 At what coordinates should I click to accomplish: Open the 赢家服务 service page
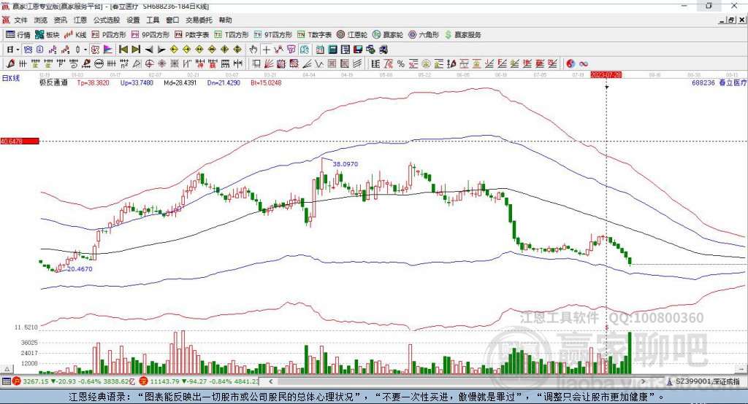462,35
